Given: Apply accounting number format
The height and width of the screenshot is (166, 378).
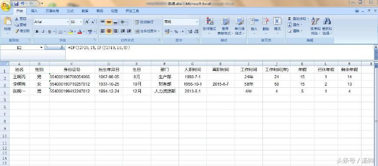Looking at the screenshot, I should click(167, 31).
